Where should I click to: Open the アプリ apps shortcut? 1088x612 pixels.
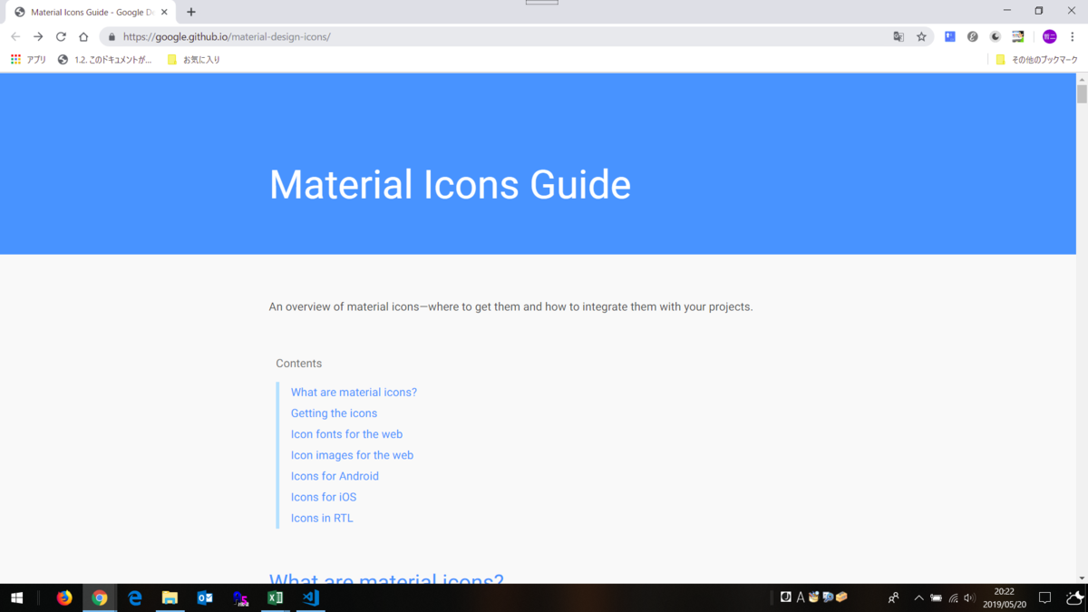click(x=28, y=60)
